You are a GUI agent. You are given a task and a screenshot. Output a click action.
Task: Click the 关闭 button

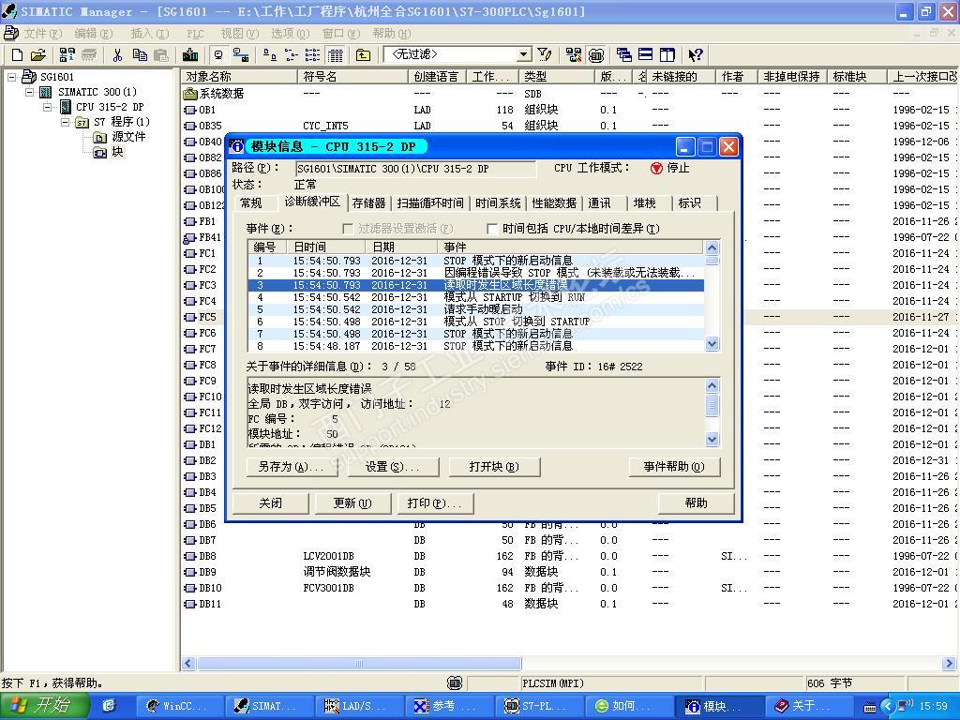[x=271, y=503]
